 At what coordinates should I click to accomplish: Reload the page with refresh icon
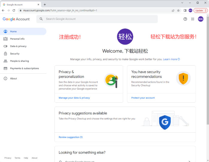14,10
